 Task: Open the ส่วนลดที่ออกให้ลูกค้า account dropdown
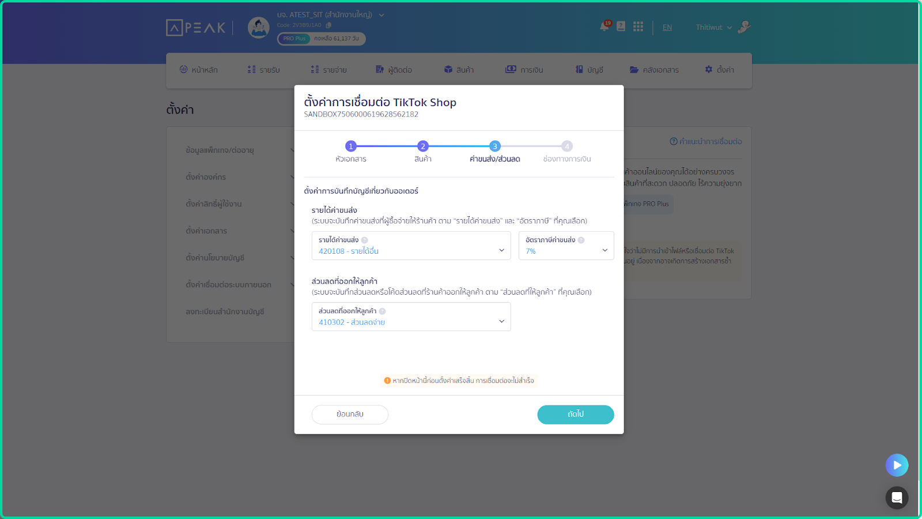pyautogui.click(x=411, y=317)
